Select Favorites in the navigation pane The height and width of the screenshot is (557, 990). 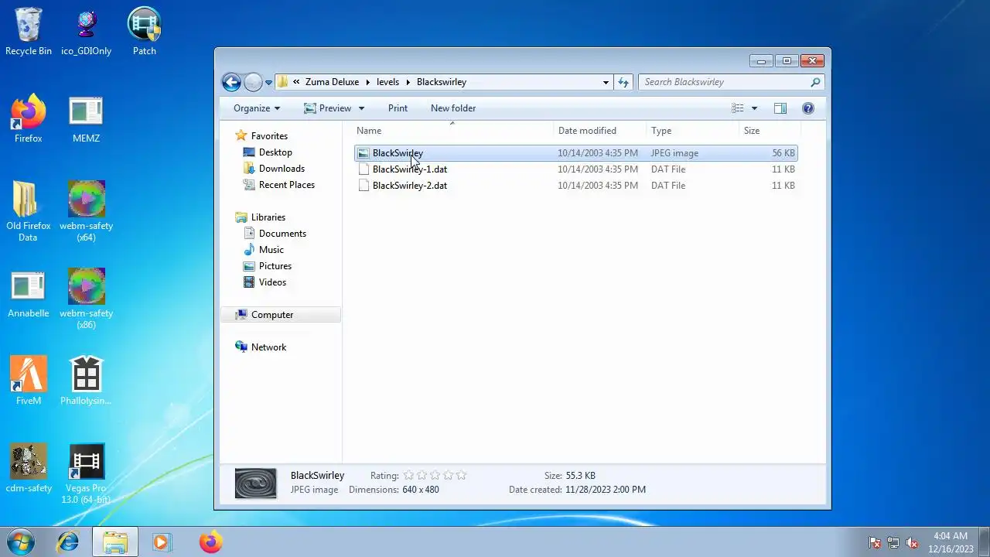pos(269,136)
